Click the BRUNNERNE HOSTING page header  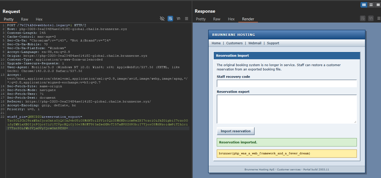pyautogui.click(x=234, y=35)
